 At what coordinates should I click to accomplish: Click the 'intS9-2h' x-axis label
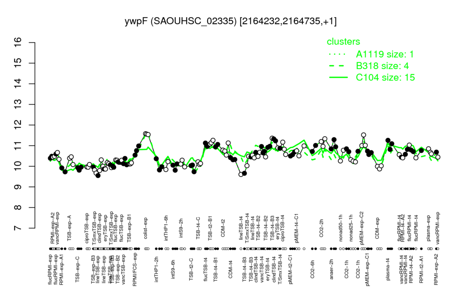point(181,228)
